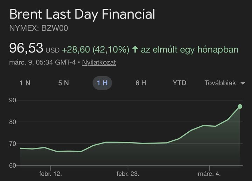Click the febr. 23. date axis label
This screenshot has width=252, height=181.
128,174
